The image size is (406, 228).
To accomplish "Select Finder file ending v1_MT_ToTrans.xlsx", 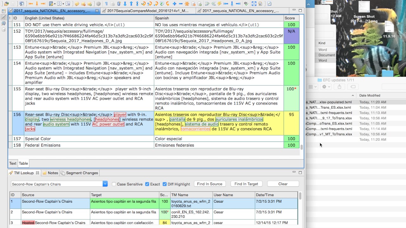I will (356, 134).
